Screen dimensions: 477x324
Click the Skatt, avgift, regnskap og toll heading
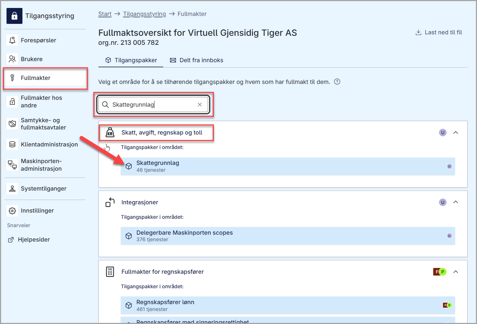coord(162,133)
